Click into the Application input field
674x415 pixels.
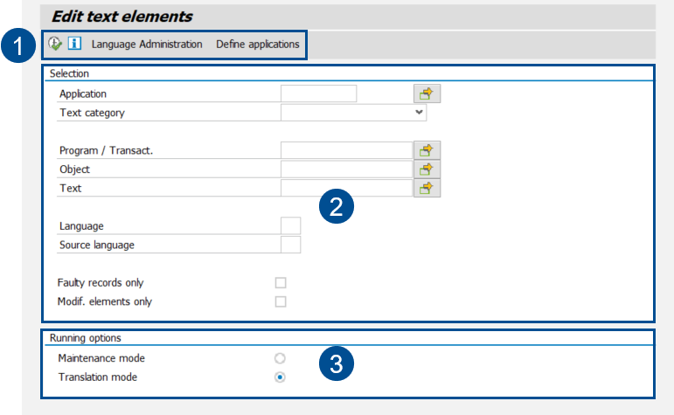tap(318, 93)
